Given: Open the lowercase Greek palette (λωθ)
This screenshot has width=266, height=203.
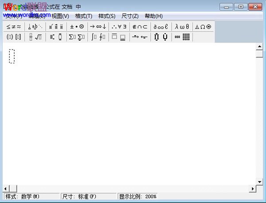Looking at the screenshot, I should (x=182, y=27).
